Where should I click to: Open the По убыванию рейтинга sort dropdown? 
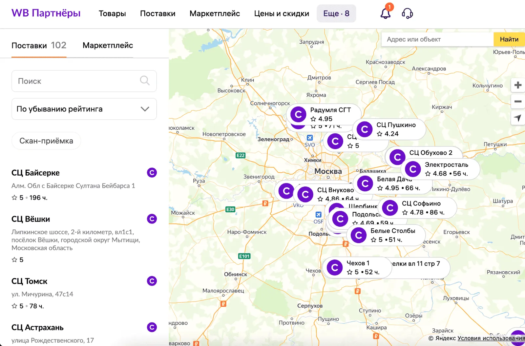(x=84, y=109)
